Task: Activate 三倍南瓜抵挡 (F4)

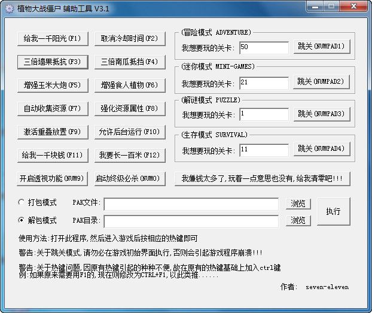Action: [130, 62]
